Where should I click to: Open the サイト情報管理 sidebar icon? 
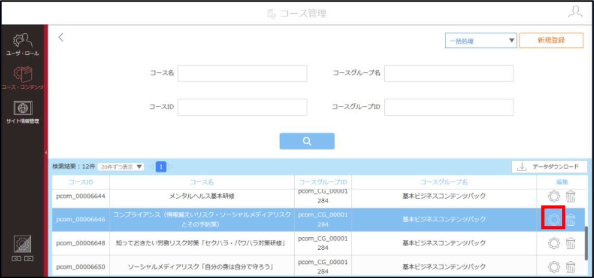tap(22, 113)
